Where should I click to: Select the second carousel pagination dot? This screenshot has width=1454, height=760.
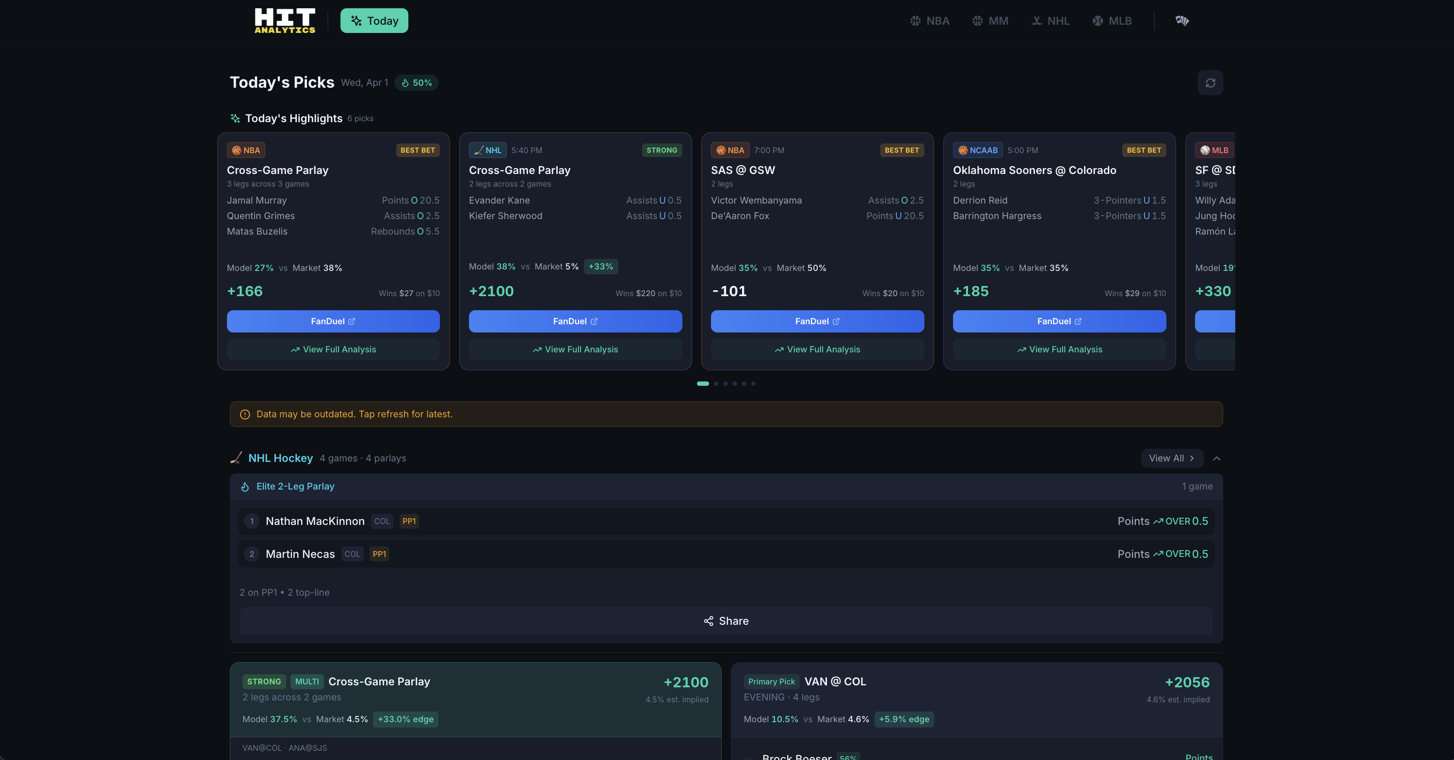pos(716,384)
